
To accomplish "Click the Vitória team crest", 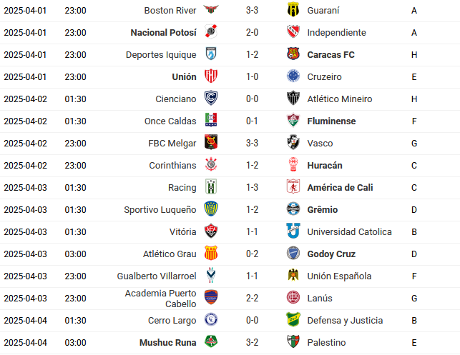I will [210, 232].
